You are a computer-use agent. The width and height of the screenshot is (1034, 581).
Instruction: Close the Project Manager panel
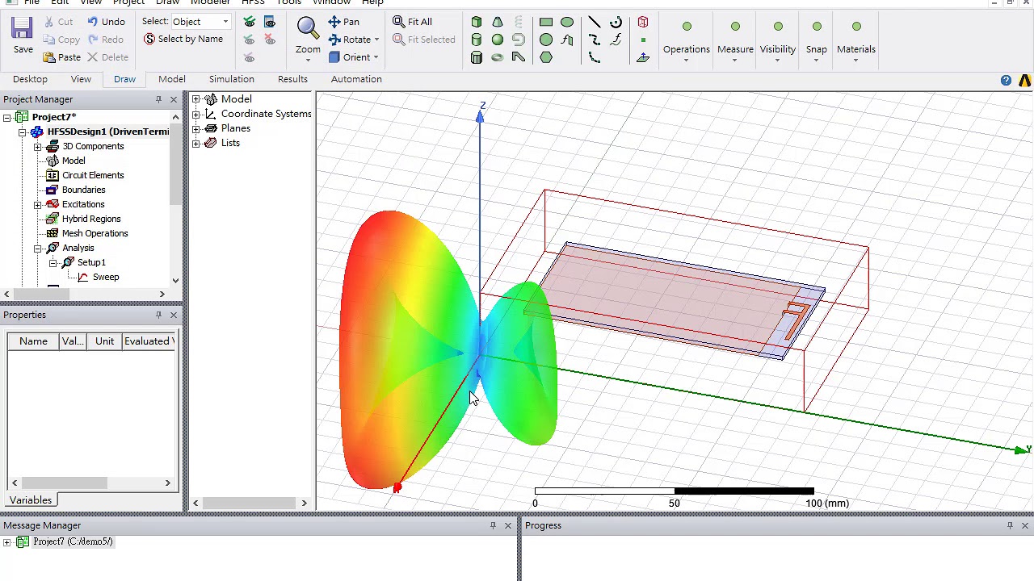(173, 99)
